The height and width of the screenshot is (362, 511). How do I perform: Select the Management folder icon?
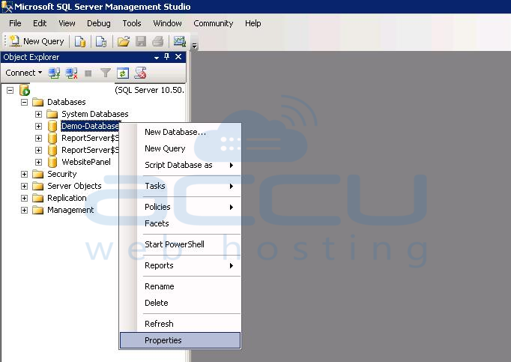(37, 210)
